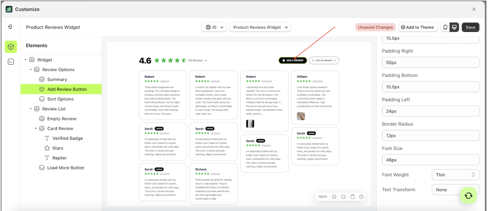Viewport: 488px width, 211px height.
Task: Click the Stars tree item label
Action: [58, 148]
